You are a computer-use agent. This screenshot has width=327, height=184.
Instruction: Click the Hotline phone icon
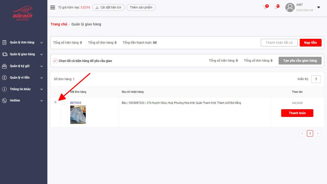click(4, 100)
